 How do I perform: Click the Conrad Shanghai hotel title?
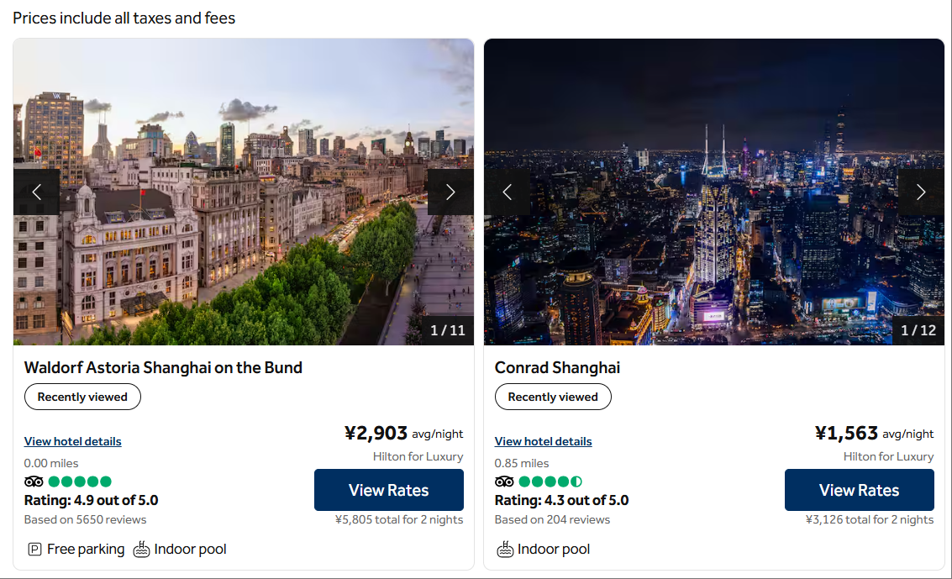click(557, 367)
